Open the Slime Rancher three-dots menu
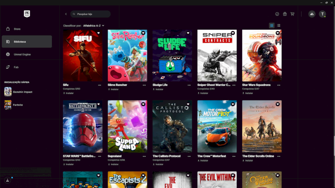Screen dimensions: 335x188 tap(144, 85)
